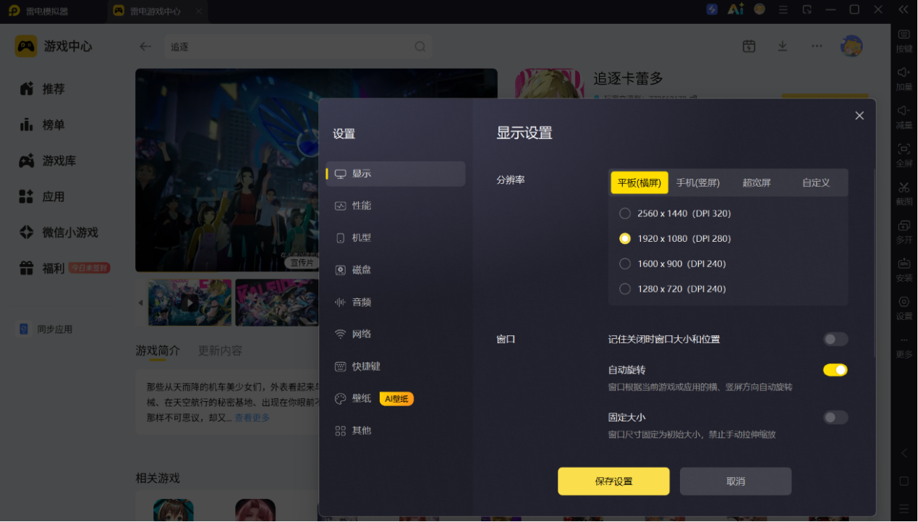Screen dimensions: 918x522
Task: Click the 更多 more sidebar icon
Action: coord(904,346)
